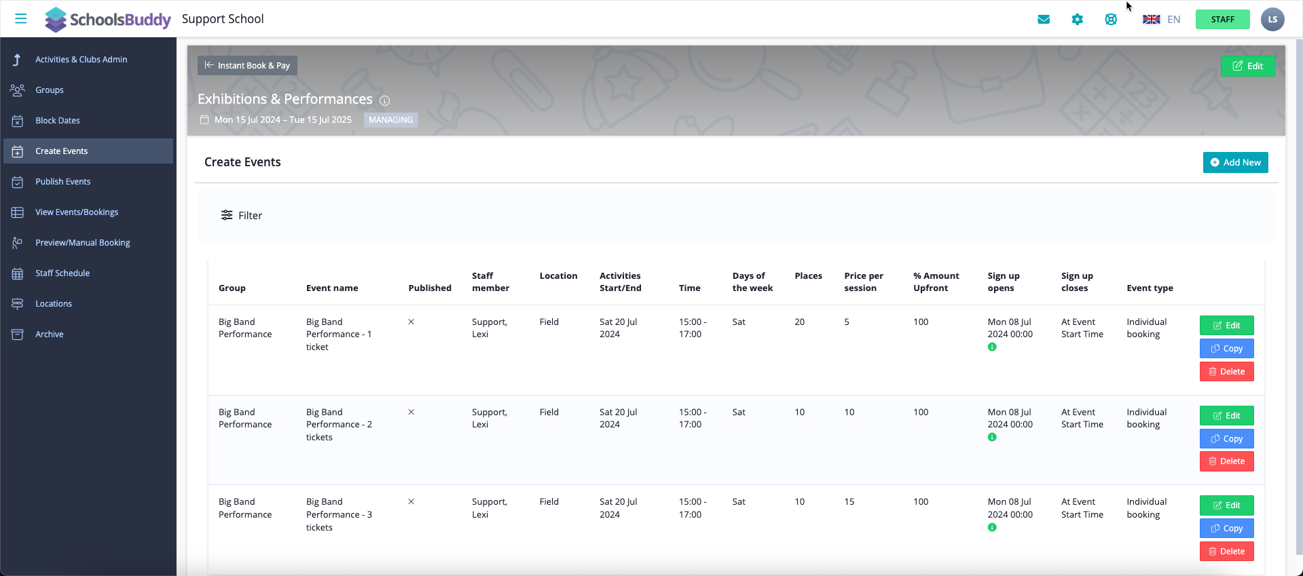Toggle the hamburger menu icon

click(21, 18)
